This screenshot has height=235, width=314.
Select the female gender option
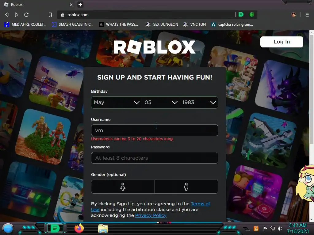click(123, 187)
